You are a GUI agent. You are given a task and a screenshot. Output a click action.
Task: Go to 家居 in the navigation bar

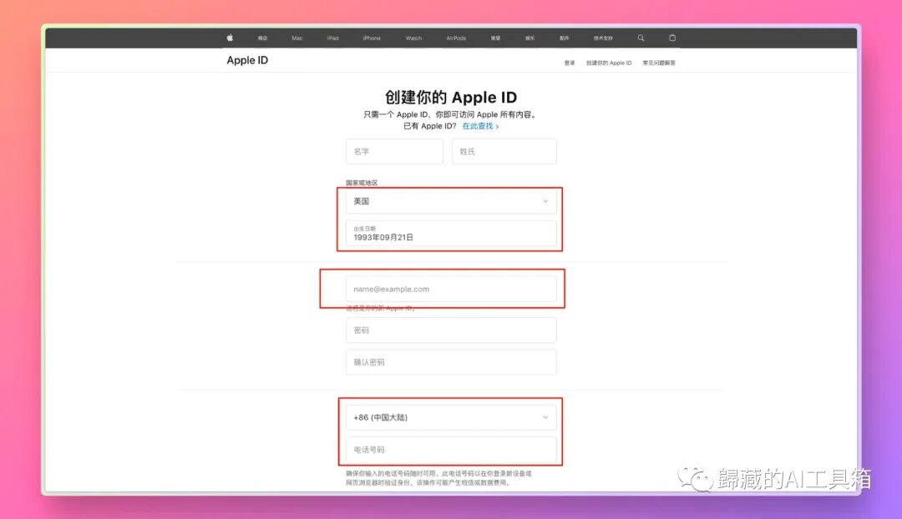pyautogui.click(x=495, y=38)
